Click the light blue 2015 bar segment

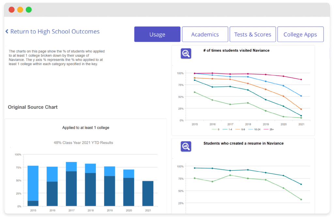[33, 183]
